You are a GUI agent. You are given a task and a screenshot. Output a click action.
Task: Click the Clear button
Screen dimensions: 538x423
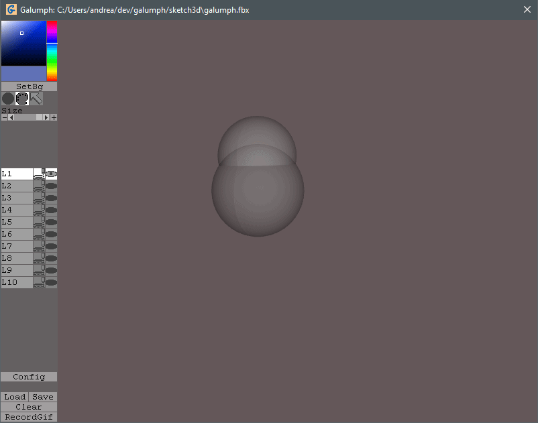click(x=29, y=407)
